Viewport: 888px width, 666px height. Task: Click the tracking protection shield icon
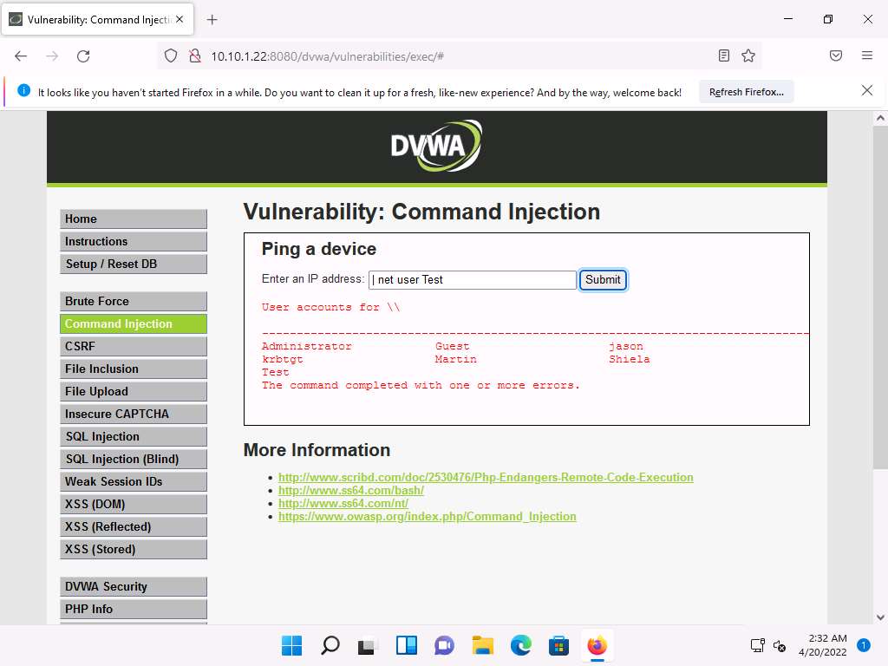[x=171, y=55]
